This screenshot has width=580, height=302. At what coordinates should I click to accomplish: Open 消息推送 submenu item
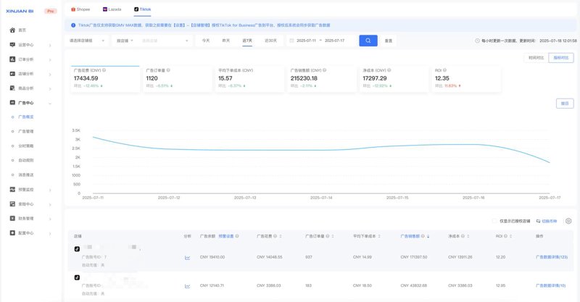pyautogui.click(x=26, y=175)
